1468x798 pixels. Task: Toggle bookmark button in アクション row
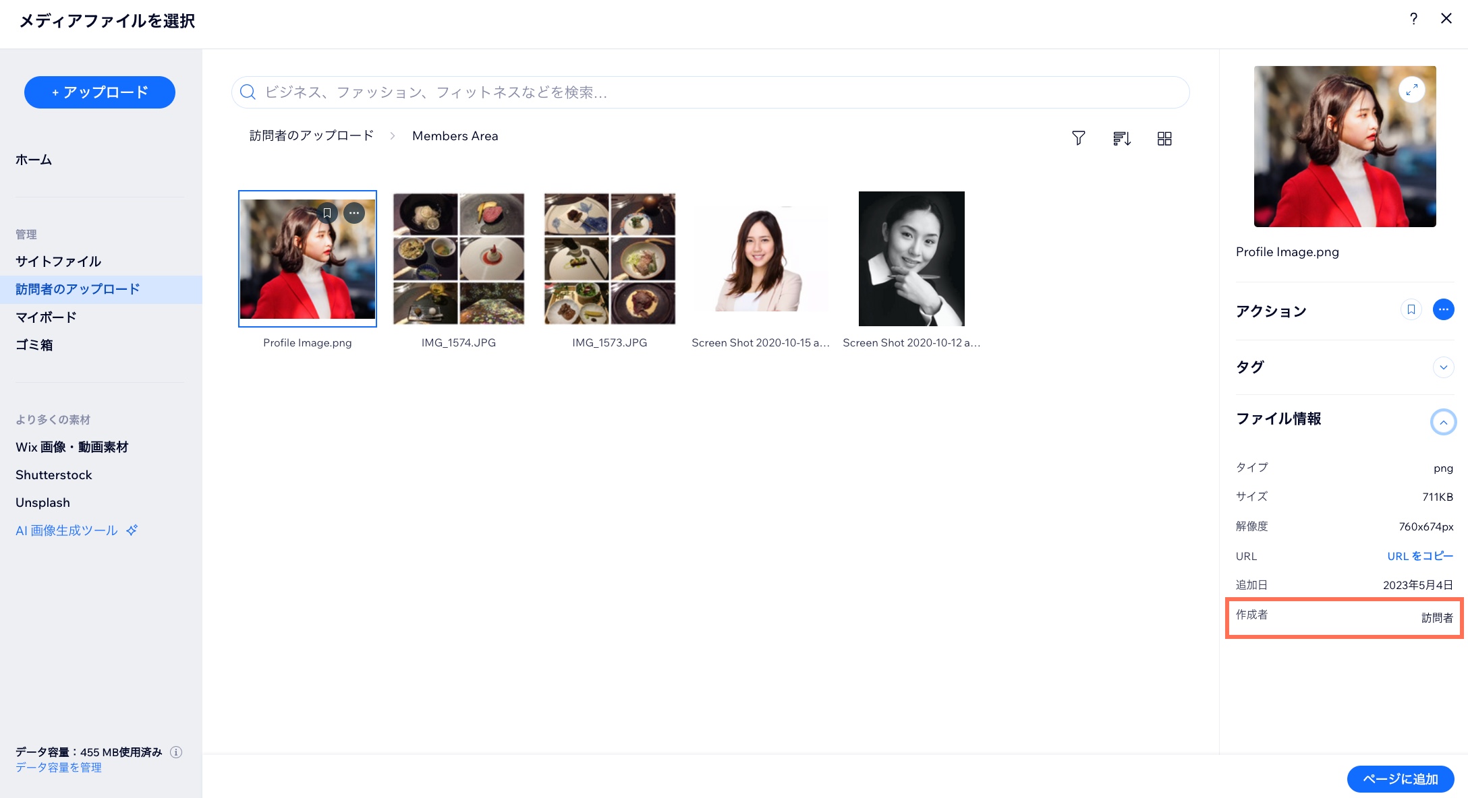pyautogui.click(x=1411, y=310)
